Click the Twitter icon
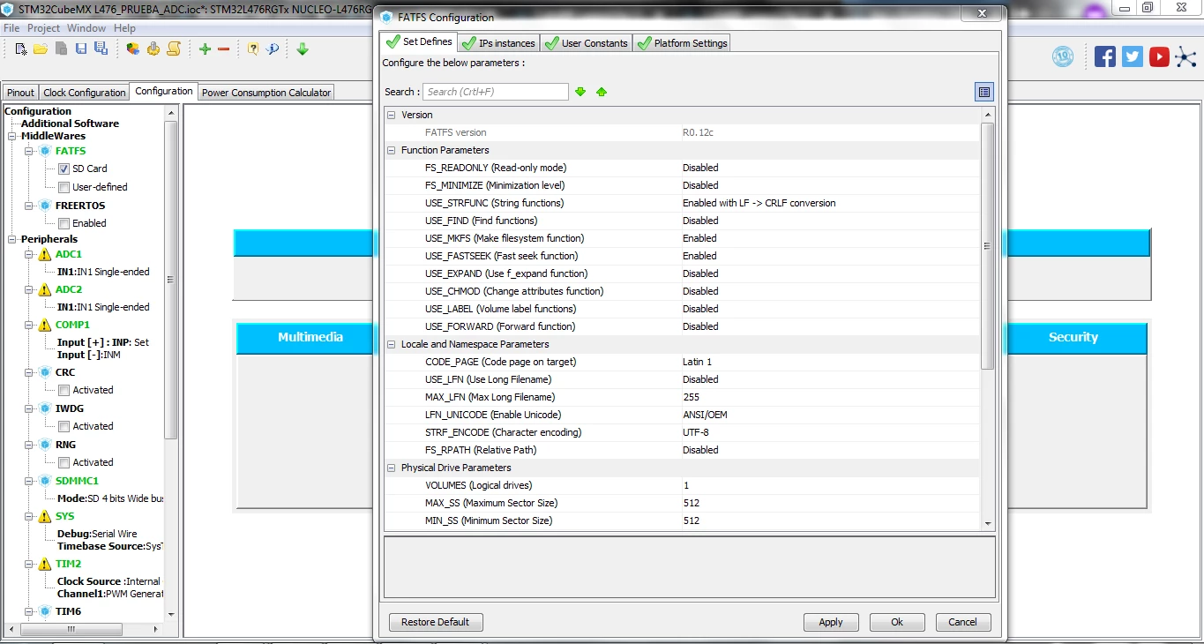This screenshot has width=1204, height=644. (1133, 56)
